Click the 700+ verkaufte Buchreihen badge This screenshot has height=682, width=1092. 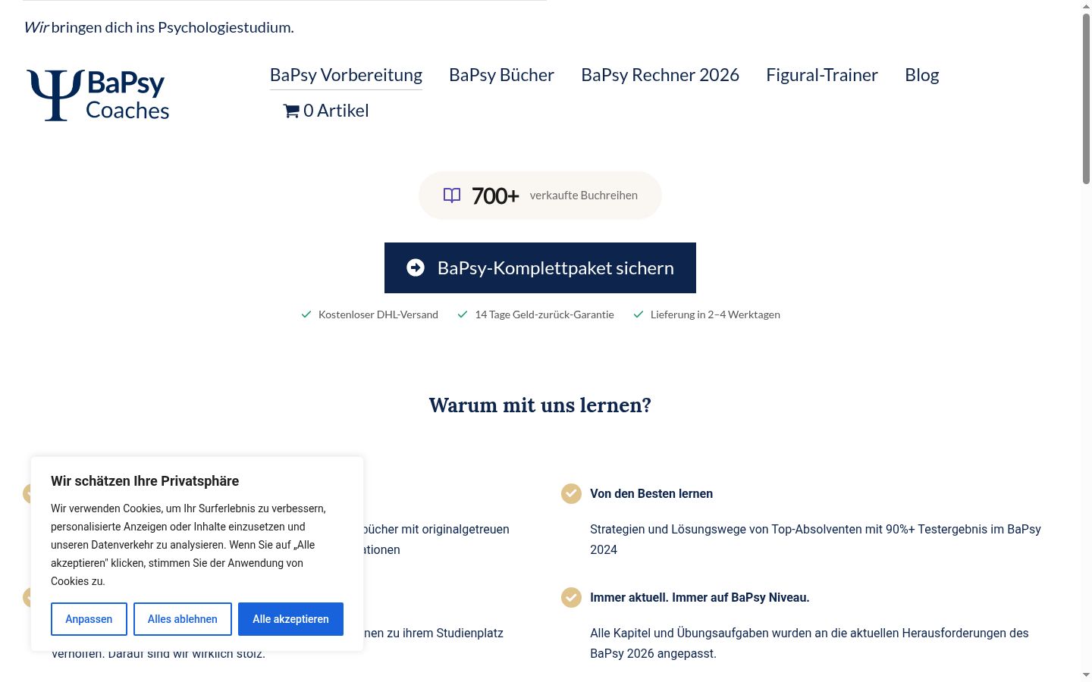coord(540,196)
